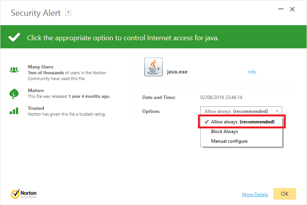Click the white checkmark in green banner
Viewport: 307px width, 205px height.
click(14, 38)
